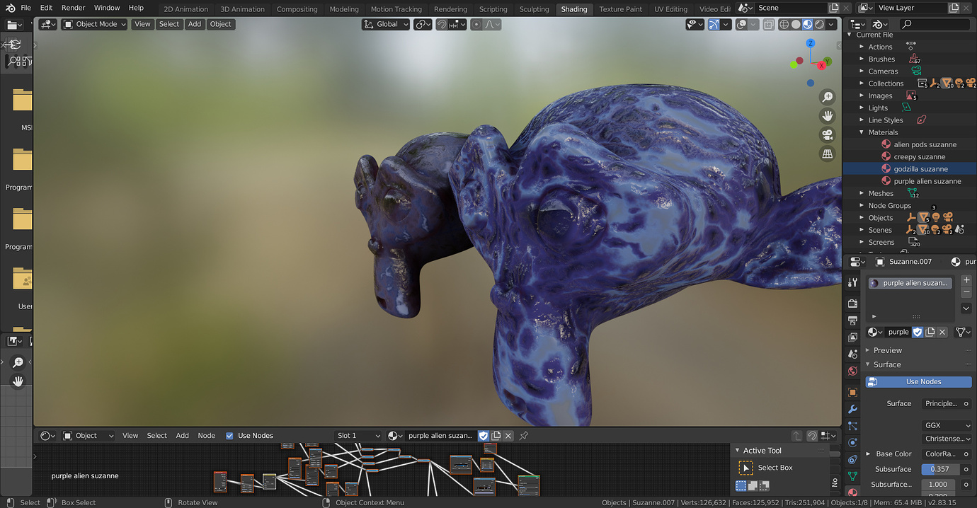Image resolution: width=977 pixels, height=508 pixels.
Task: Switch to the UV Editing workspace tab
Action: 670,9
